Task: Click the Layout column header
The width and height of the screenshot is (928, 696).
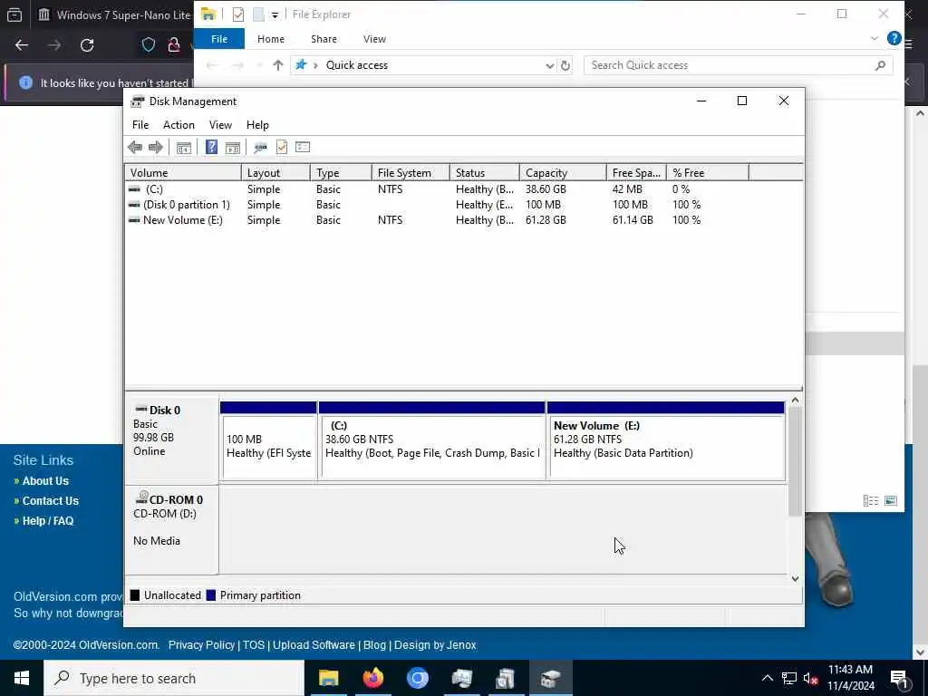Action: [275, 173]
